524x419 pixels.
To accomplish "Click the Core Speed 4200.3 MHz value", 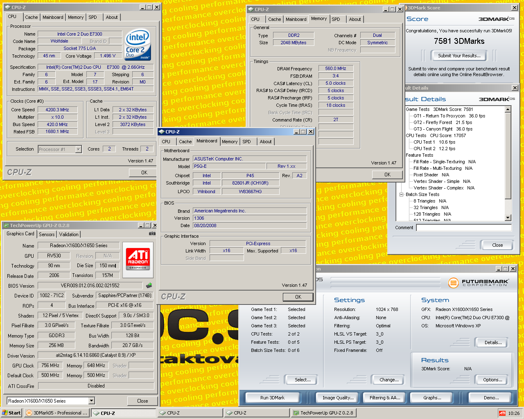I will (x=57, y=110).
